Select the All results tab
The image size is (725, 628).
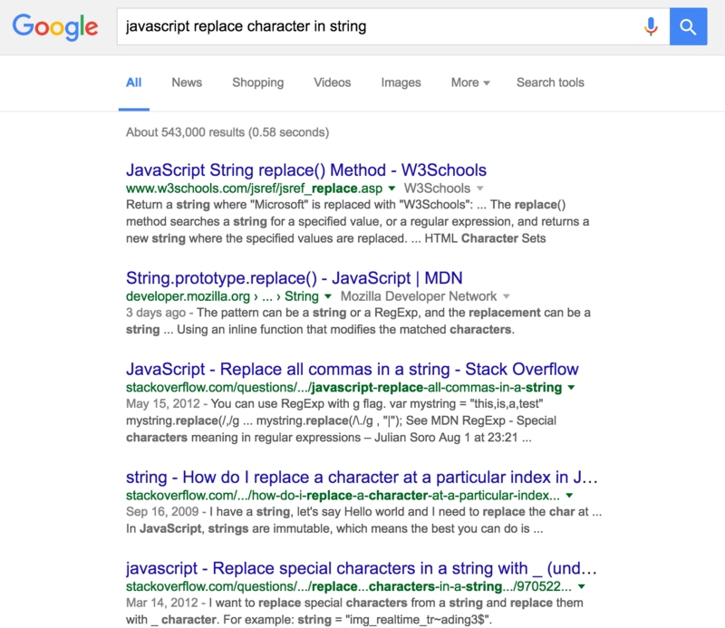(x=133, y=82)
